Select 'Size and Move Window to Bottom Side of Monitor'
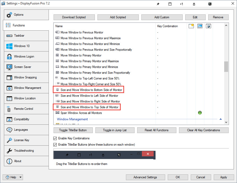 (91, 90)
